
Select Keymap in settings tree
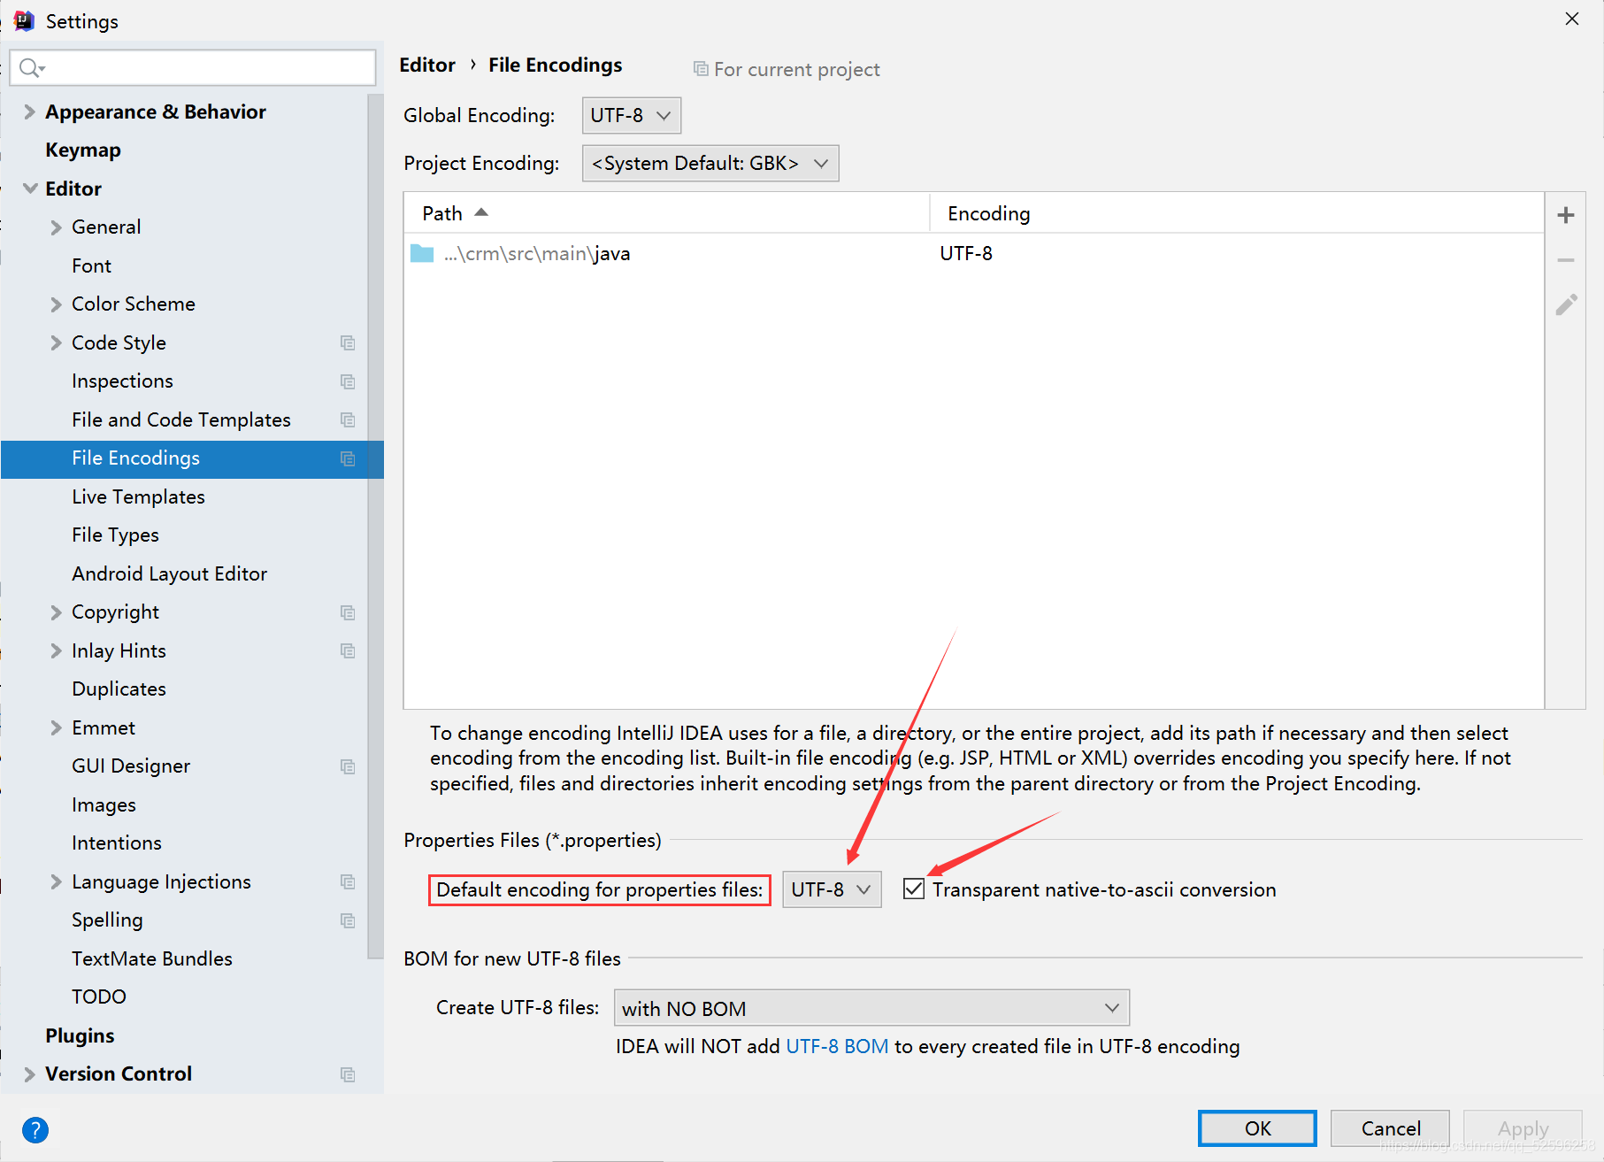83,150
